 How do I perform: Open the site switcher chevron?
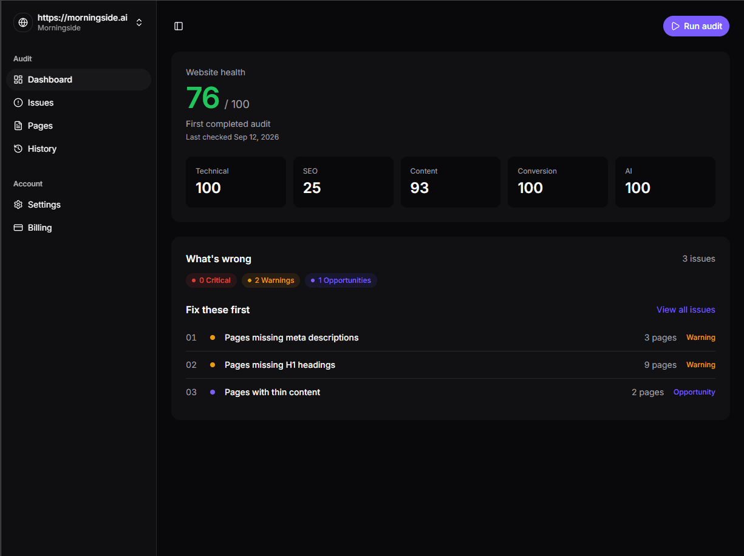click(x=139, y=22)
